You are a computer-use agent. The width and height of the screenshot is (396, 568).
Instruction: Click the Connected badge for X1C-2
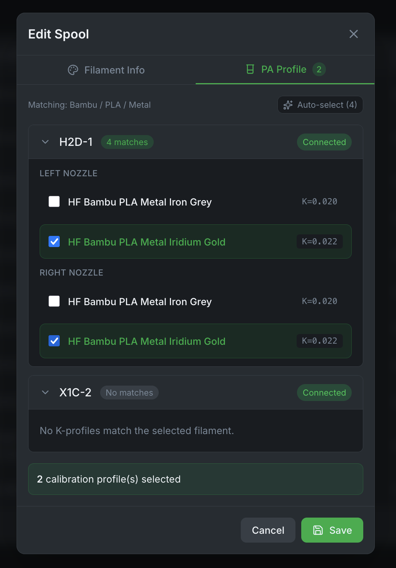pos(324,392)
